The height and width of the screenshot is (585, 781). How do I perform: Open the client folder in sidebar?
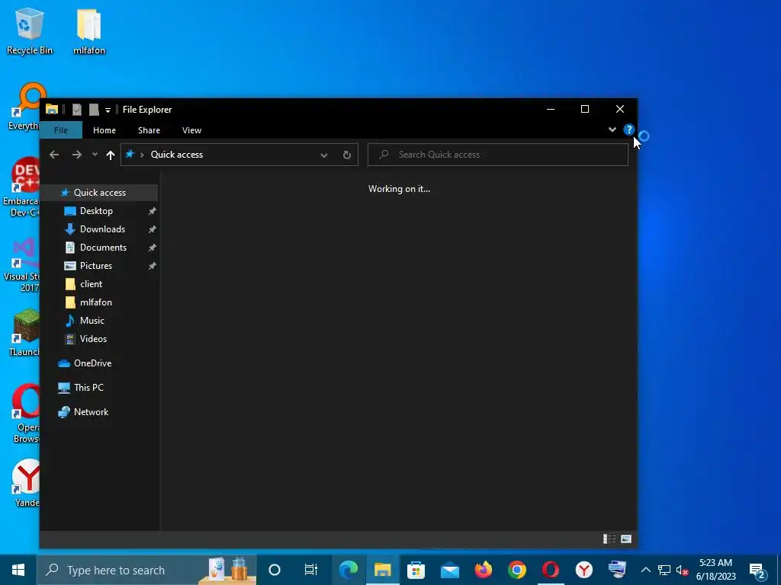pyautogui.click(x=91, y=284)
